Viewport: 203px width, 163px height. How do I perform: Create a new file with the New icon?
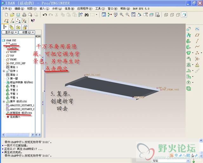tap(6, 15)
